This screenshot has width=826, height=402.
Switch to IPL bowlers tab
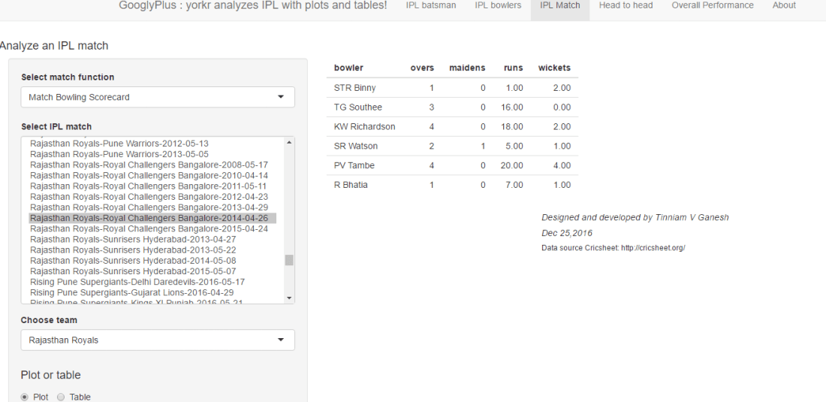pos(498,5)
